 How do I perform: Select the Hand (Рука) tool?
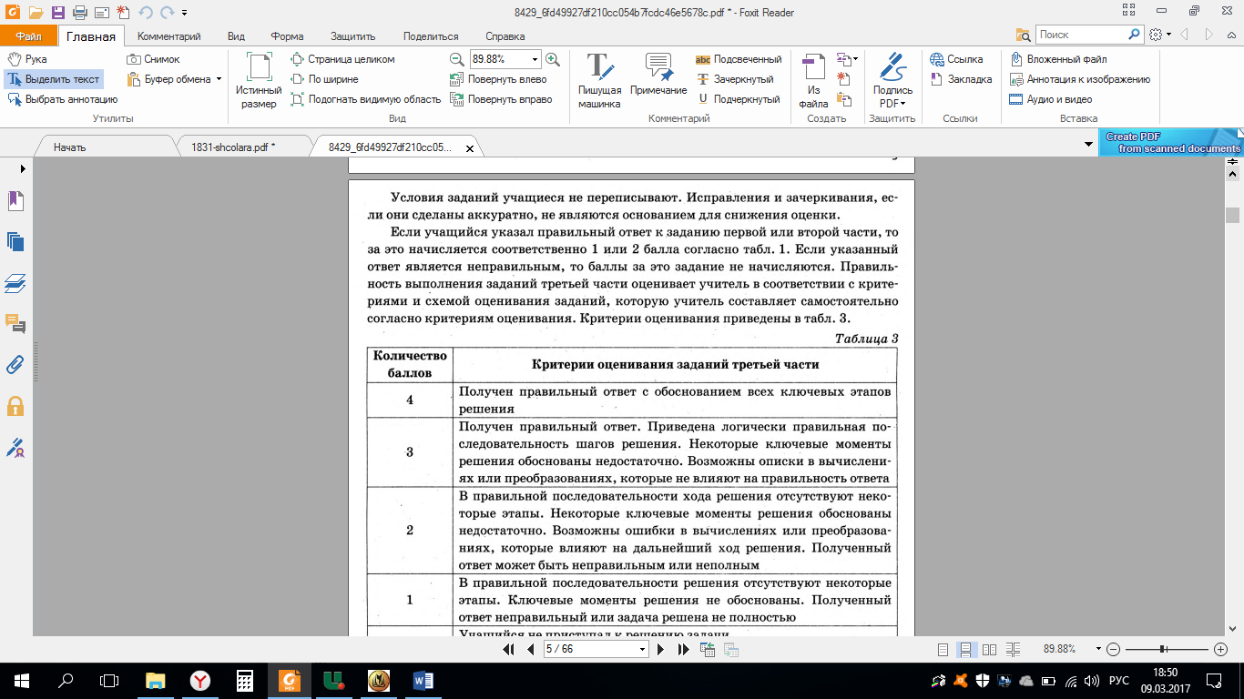coord(27,59)
